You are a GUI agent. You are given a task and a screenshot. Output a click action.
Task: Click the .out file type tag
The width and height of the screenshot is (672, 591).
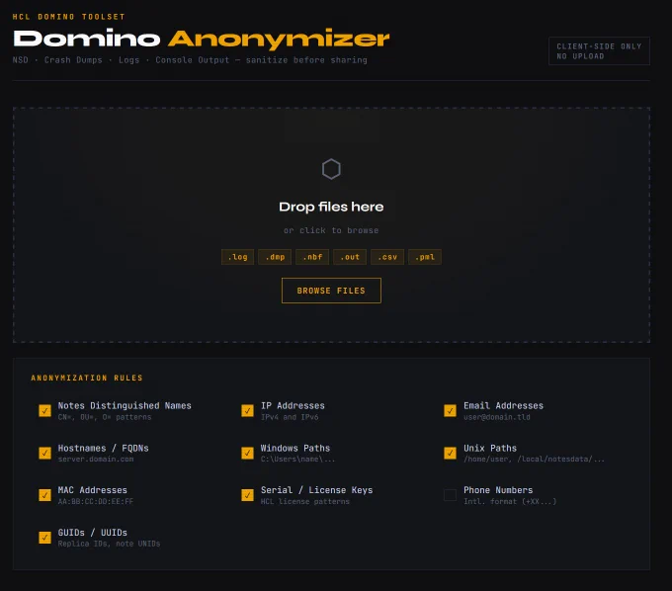click(x=350, y=257)
